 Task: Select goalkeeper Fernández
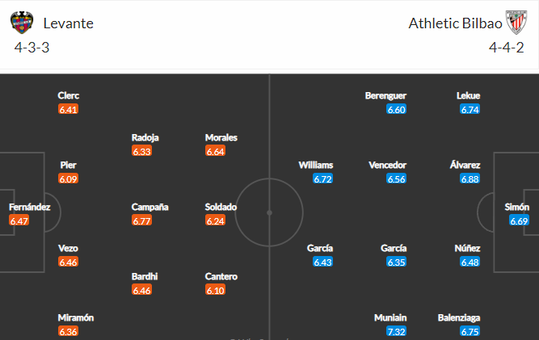coord(30,207)
